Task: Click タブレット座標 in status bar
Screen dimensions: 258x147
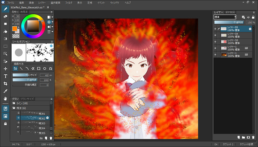Action: (246, 144)
